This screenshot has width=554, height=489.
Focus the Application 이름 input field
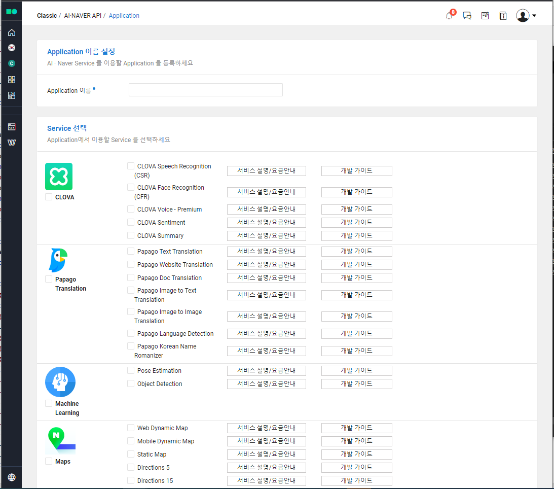point(206,90)
